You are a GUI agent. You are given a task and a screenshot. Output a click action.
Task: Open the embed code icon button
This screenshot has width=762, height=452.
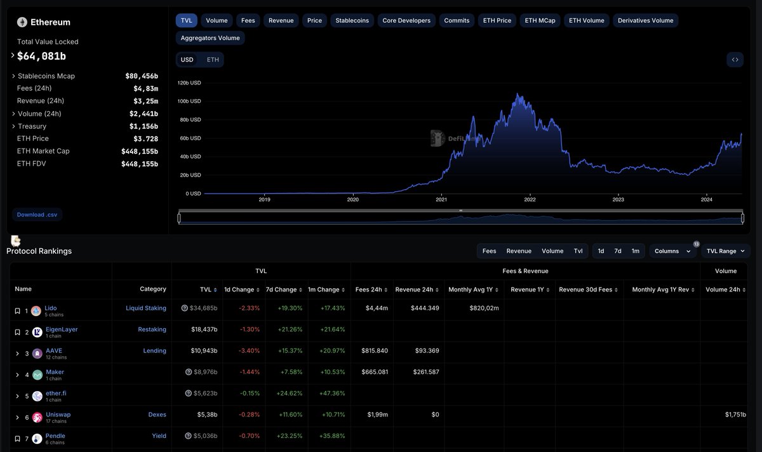[x=735, y=60]
